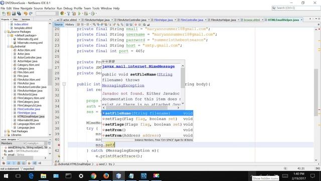This screenshot has height=181, width=321.
Task: Click the Javadoc popup horizontal scrollbar
Action: pos(137,108)
